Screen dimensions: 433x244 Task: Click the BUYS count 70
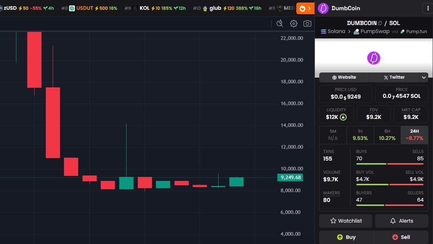(x=359, y=158)
